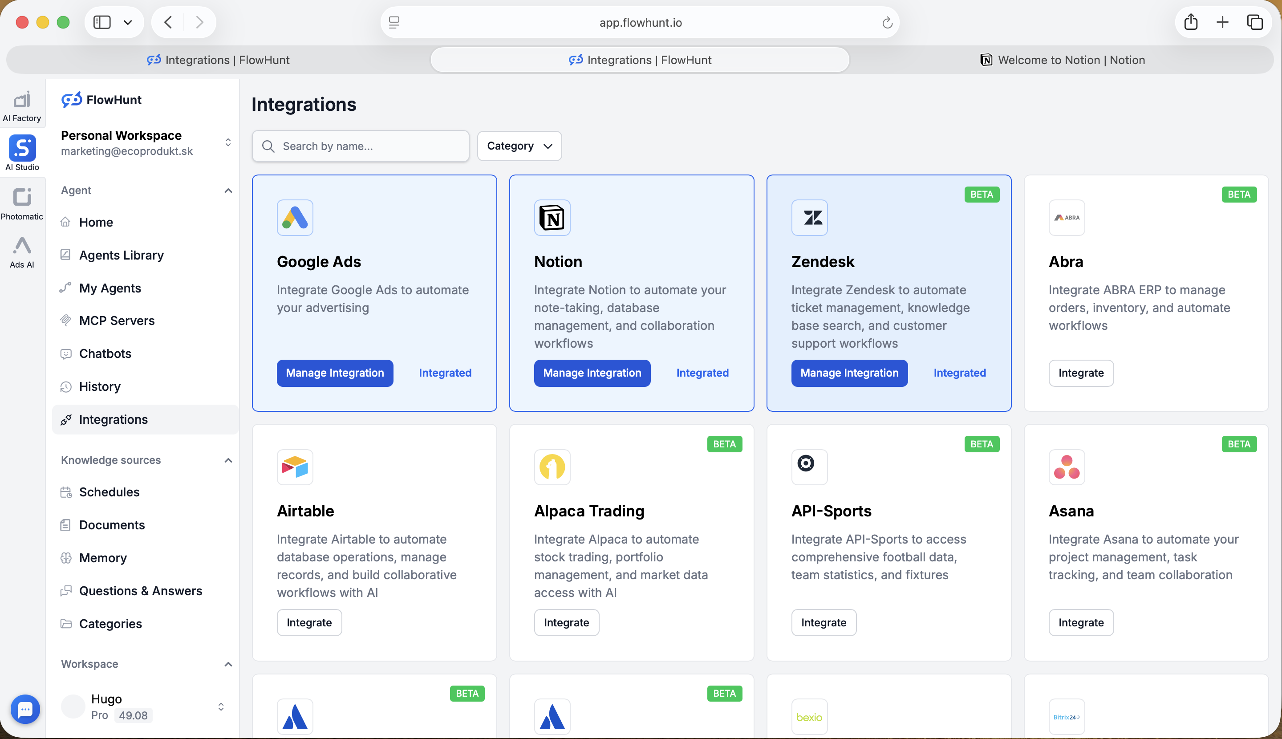Click the Safari share icon
Viewport: 1282px width, 739px height.
(1191, 22)
